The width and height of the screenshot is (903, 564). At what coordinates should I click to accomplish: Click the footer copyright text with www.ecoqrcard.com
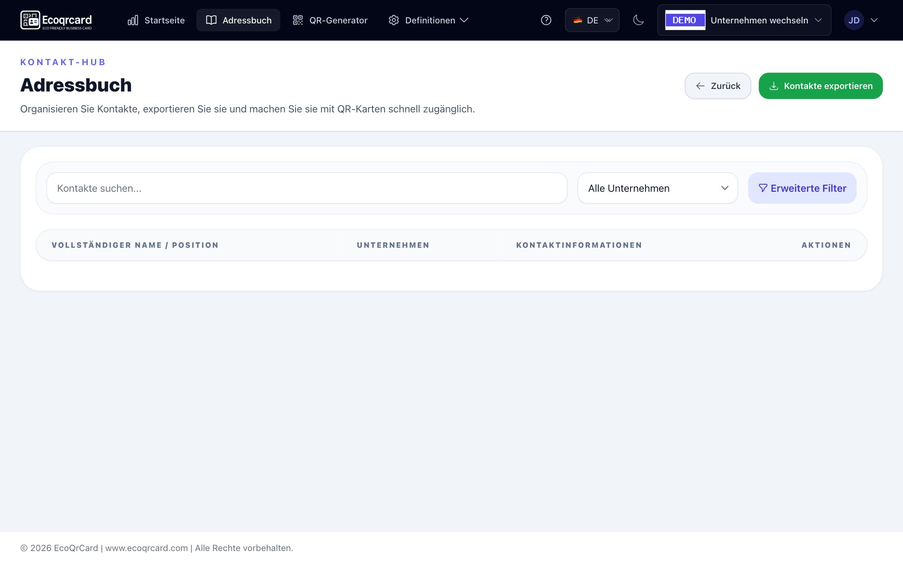coord(157,548)
